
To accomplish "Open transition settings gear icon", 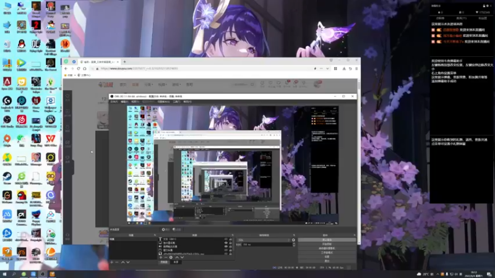I will (x=293, y=240).
